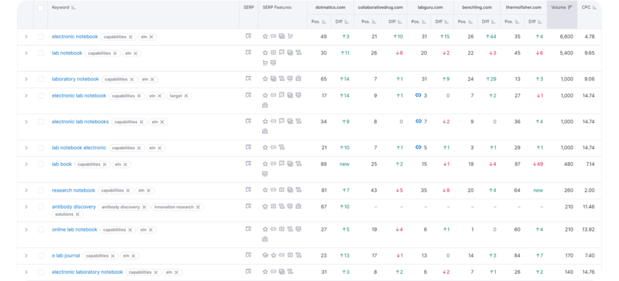This screenshot has width=619, height=281.
Task: Sort by benchling.com Pos. column
Action: 465,22
